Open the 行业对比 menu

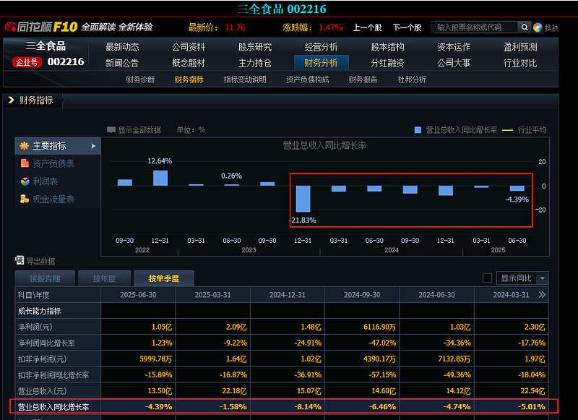[520, 63]
